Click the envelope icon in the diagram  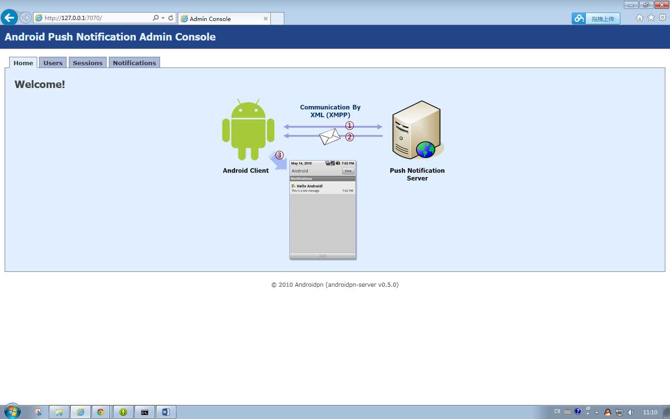(x=330, y=137)
